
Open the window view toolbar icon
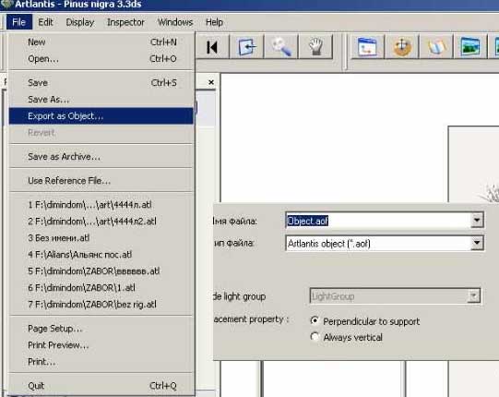(x=368, y=47)
